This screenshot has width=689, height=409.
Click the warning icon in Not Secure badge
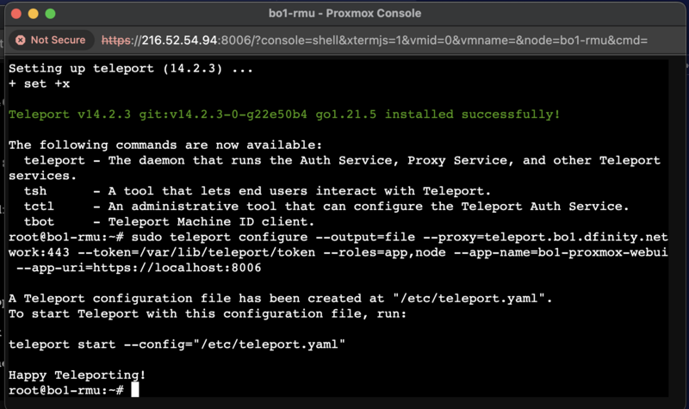(20, 40)
